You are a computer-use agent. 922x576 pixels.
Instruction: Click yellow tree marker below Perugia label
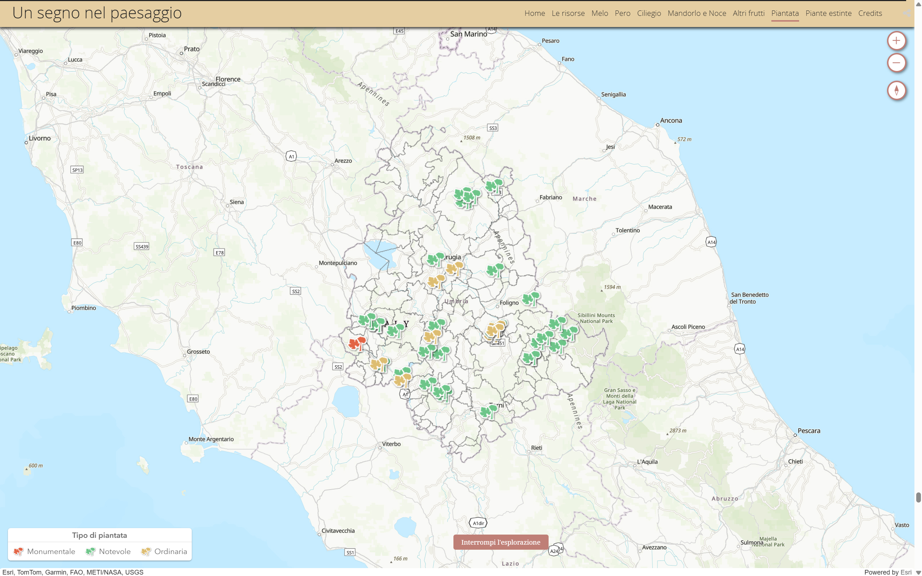click(x=454, y=268)
